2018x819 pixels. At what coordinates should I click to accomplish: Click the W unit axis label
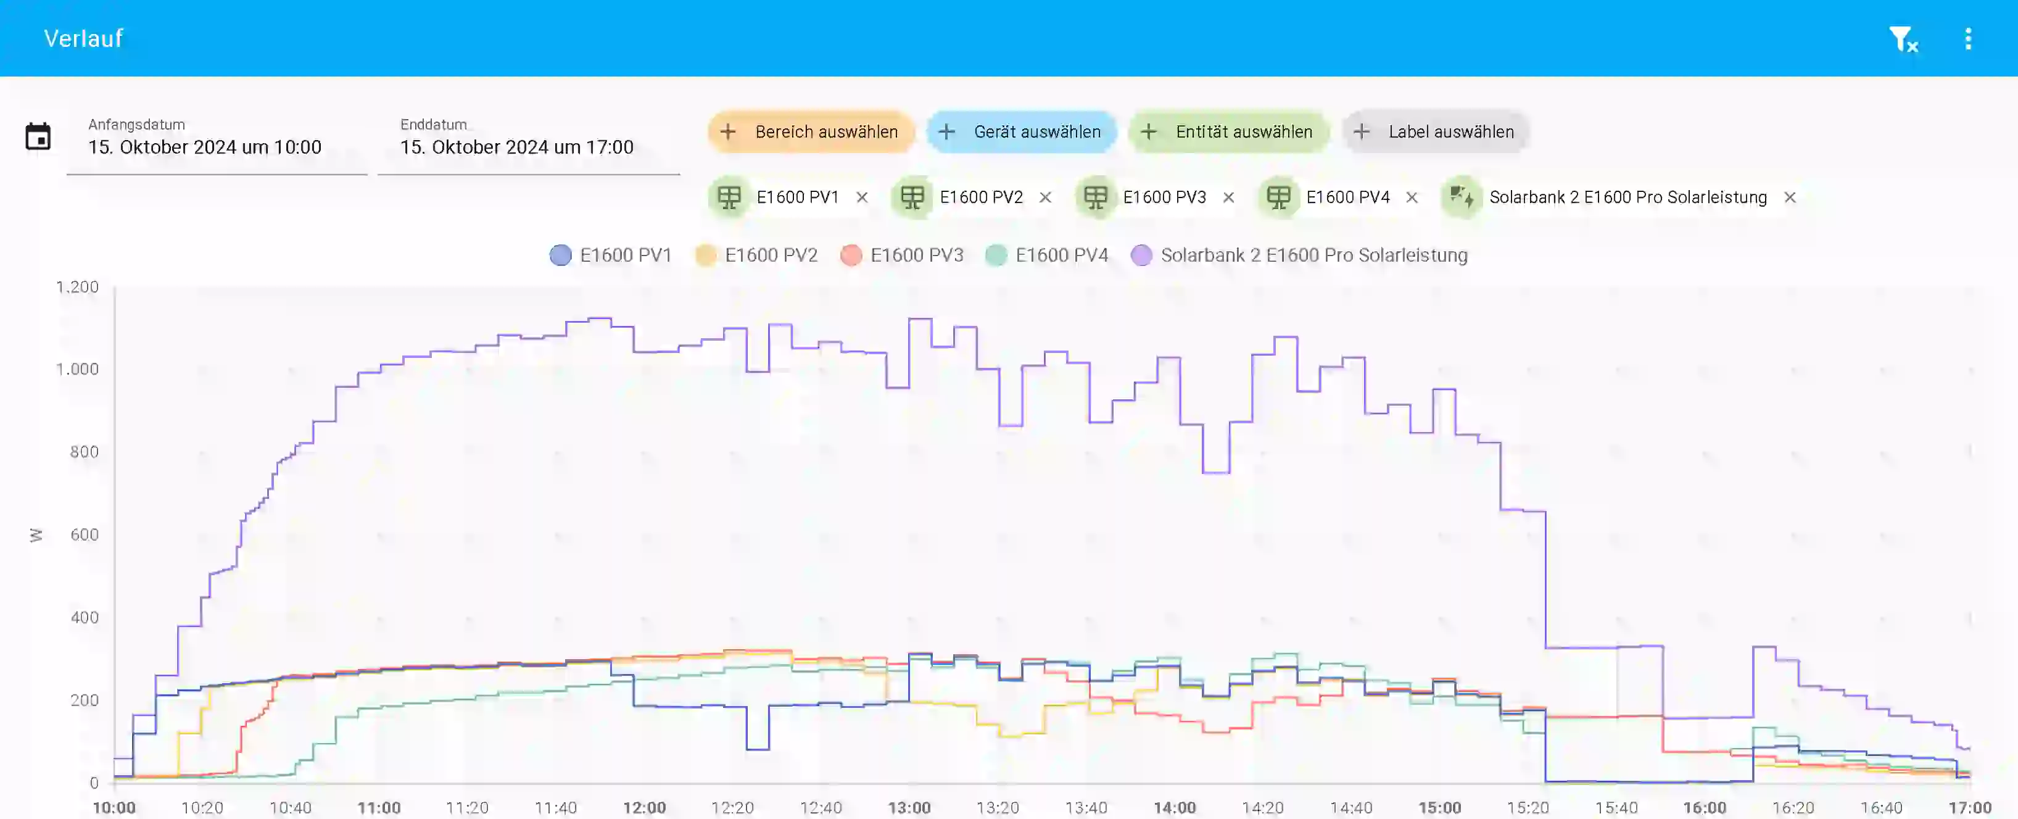36,535
